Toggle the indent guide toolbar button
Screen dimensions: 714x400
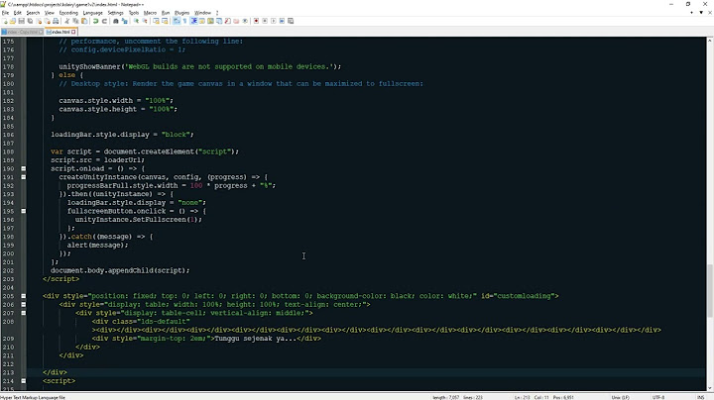tap(194, 21)
